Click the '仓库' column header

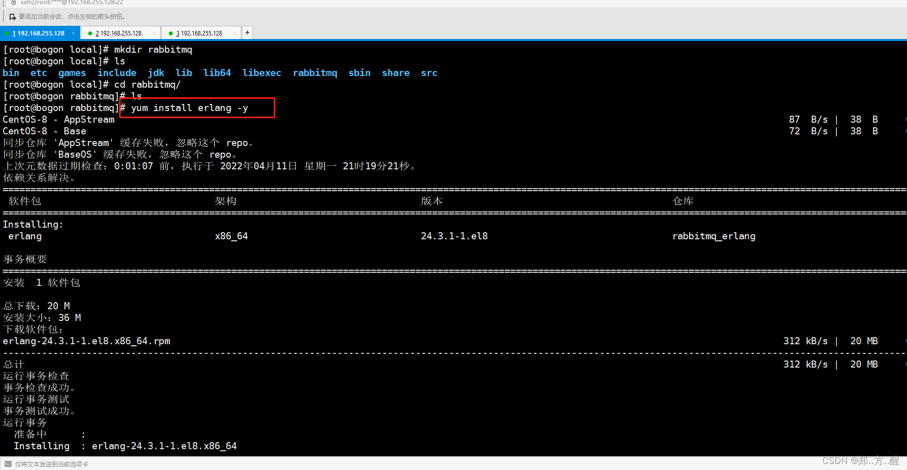[683, 201]
